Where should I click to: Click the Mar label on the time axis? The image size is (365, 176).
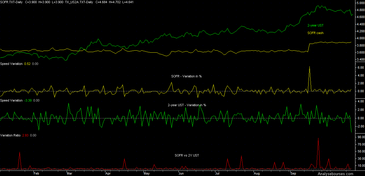(69, 173)
